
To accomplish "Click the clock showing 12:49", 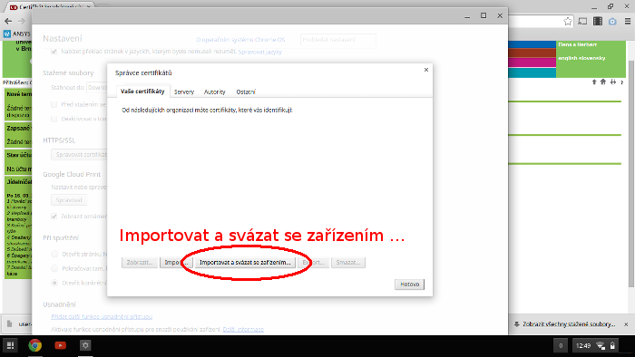I will (583, 346).
